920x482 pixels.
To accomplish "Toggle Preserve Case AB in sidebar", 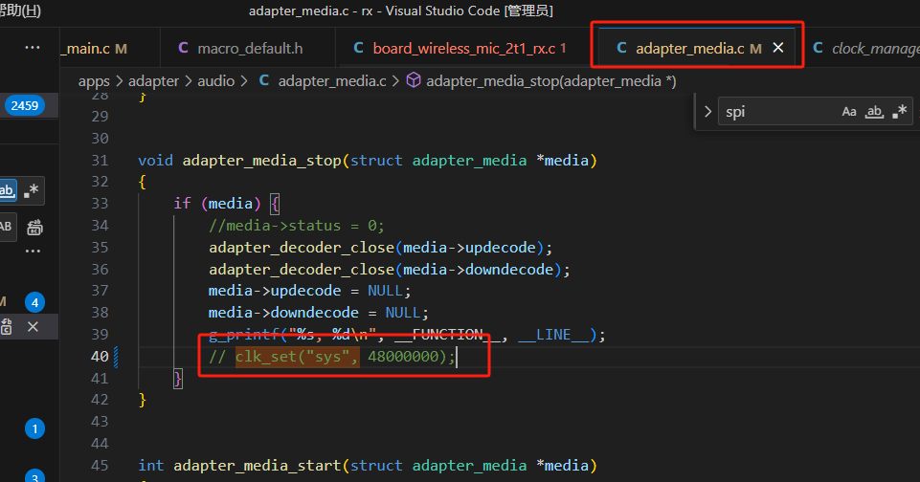I will click(6, 227).
